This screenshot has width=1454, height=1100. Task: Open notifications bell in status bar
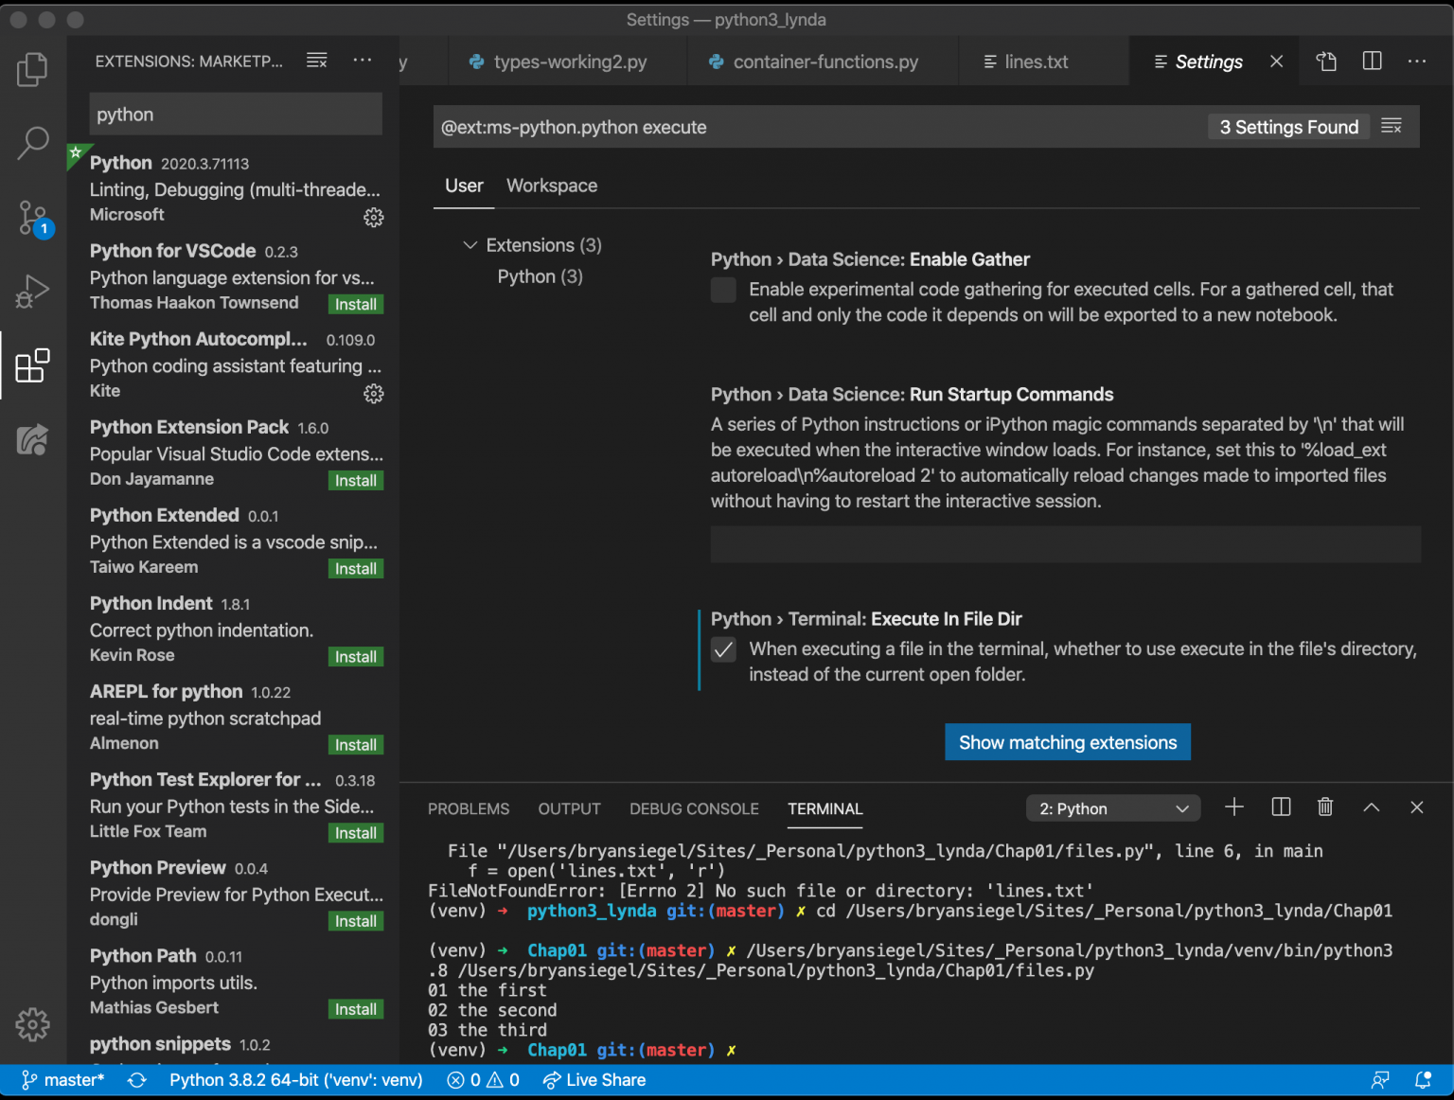click(1423, 1080)
